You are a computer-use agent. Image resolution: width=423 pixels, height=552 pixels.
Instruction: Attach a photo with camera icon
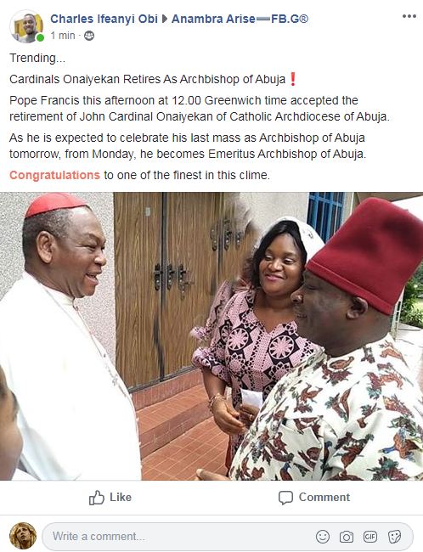click(347, 537)
